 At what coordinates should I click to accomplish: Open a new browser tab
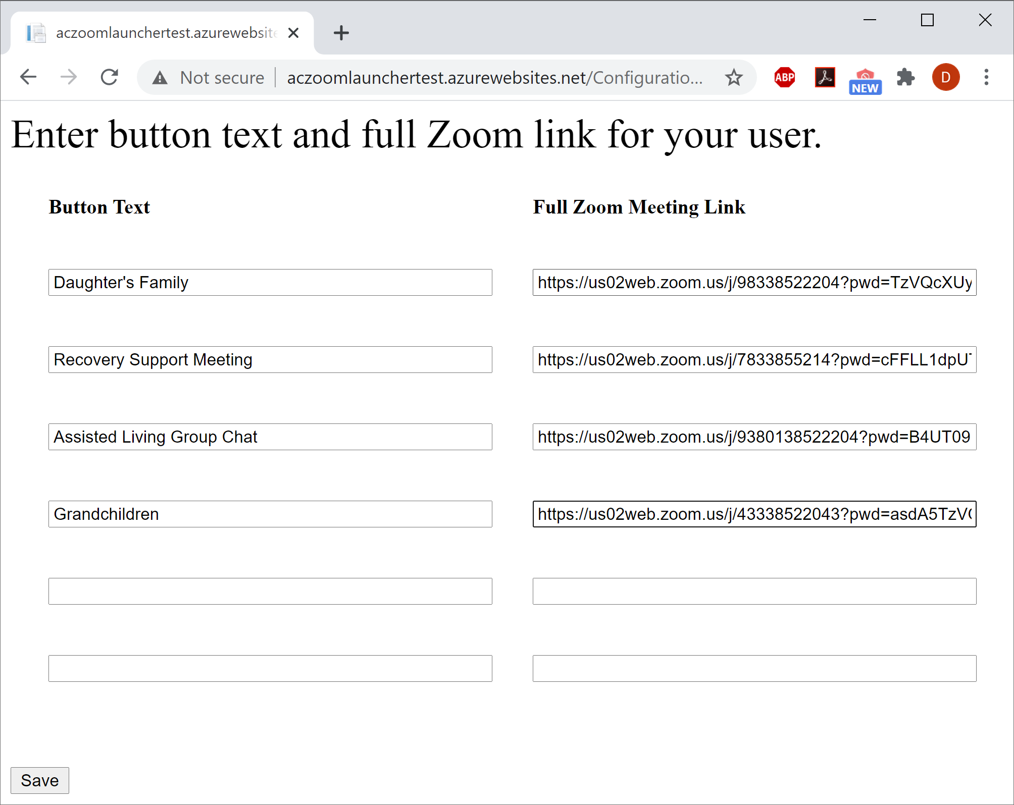coord(341,33)
